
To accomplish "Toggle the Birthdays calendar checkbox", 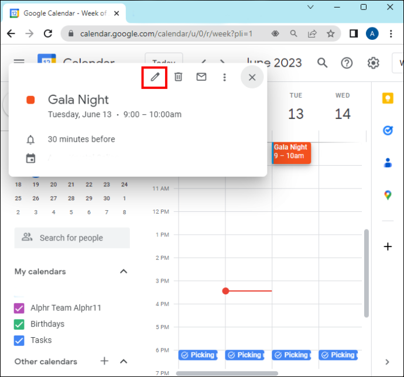I will pyautogui.click(x=19, y=324).
